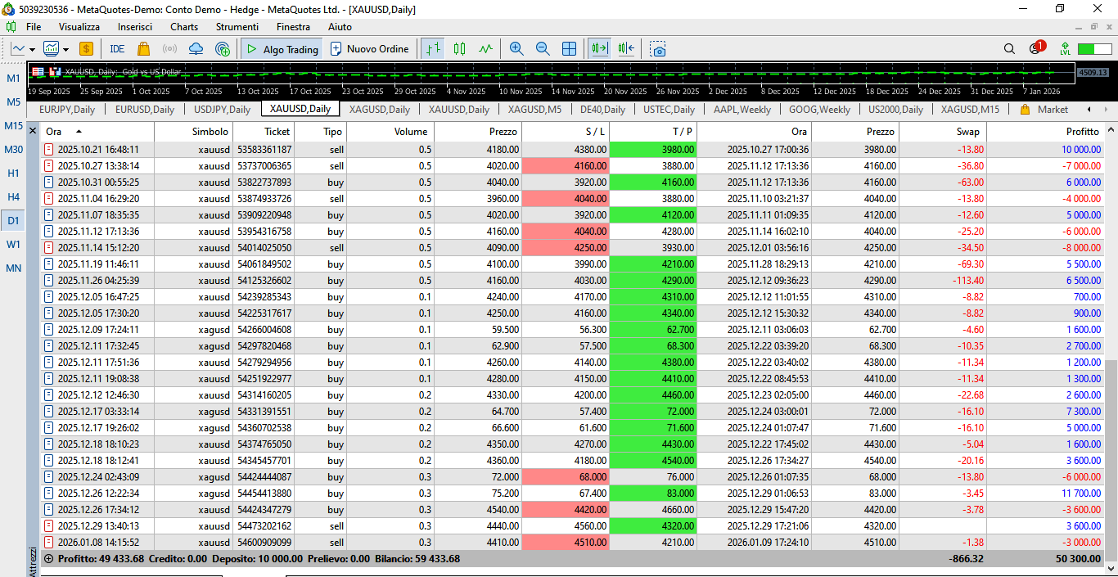
Task: Switch to the EURUSD,Daily chart tab
Action: tap(145, 110)
